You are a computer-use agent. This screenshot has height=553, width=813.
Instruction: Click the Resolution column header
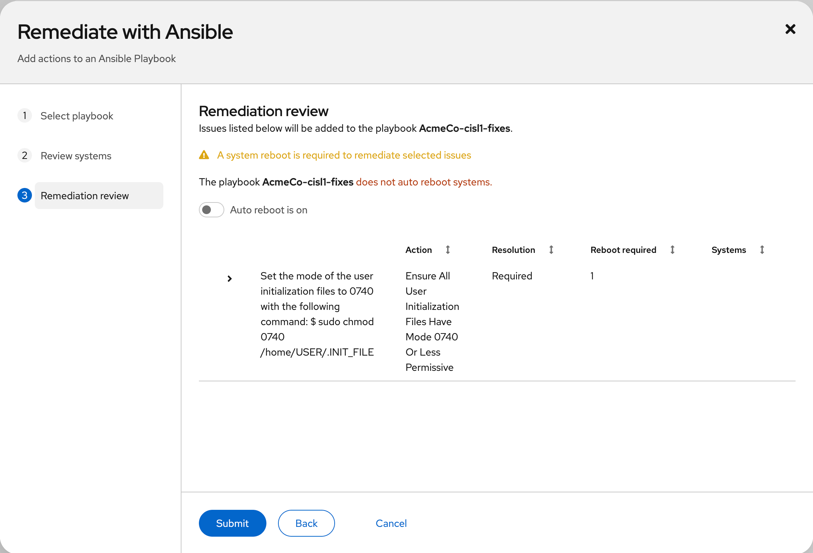513,250
